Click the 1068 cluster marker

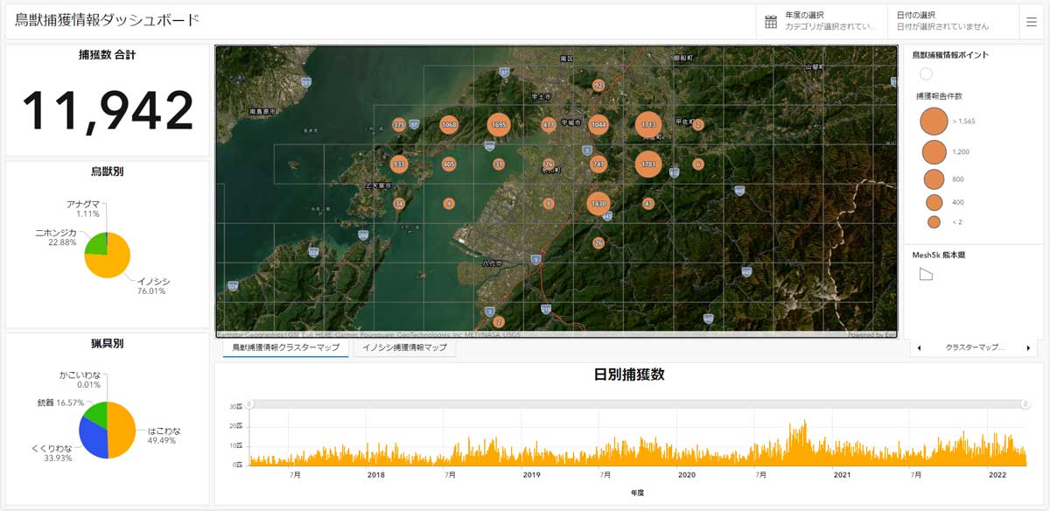pos(449,125)
